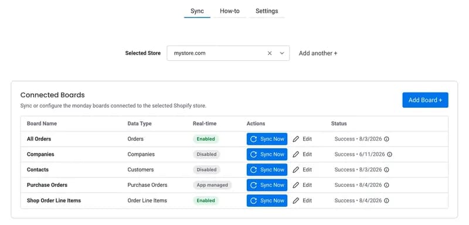Open the status info icon for Purchase Orders
The width and height of the screenshot is (469, 225).
(x=386, y=185)
